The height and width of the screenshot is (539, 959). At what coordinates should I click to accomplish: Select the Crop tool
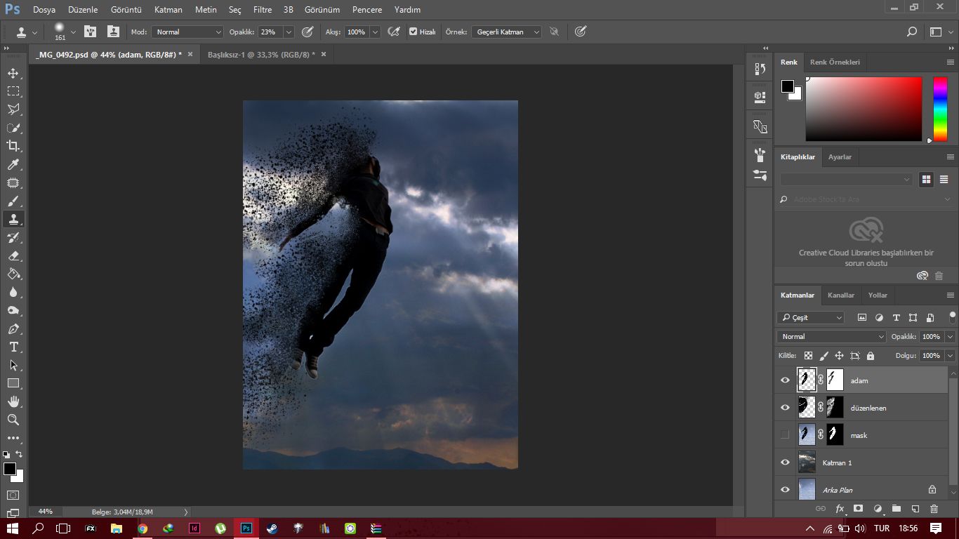point(13,146)
